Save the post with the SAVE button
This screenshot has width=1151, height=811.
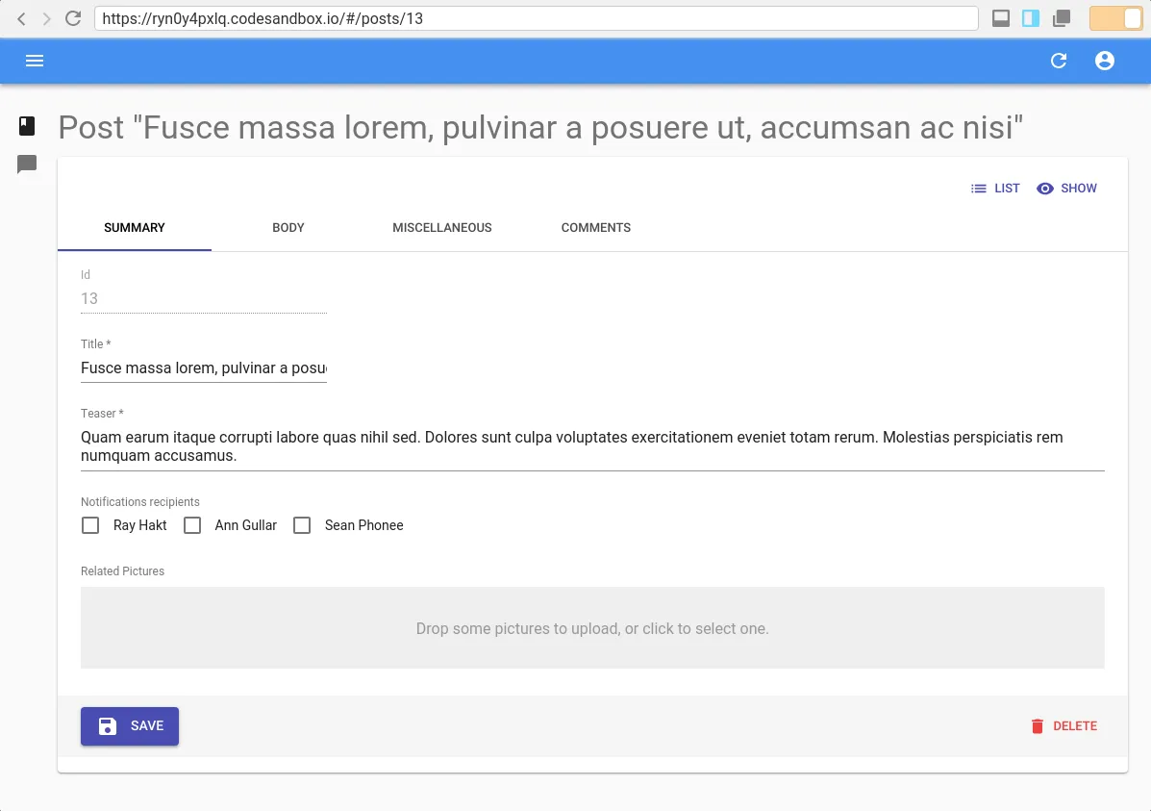pyautogui.click(x=129, y=725)
